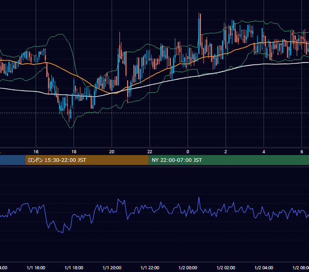Image resolution: width=309 pixels, height=272 pixels.
Task: Click the upper time axis label 20
Action: tap(112, 152)
